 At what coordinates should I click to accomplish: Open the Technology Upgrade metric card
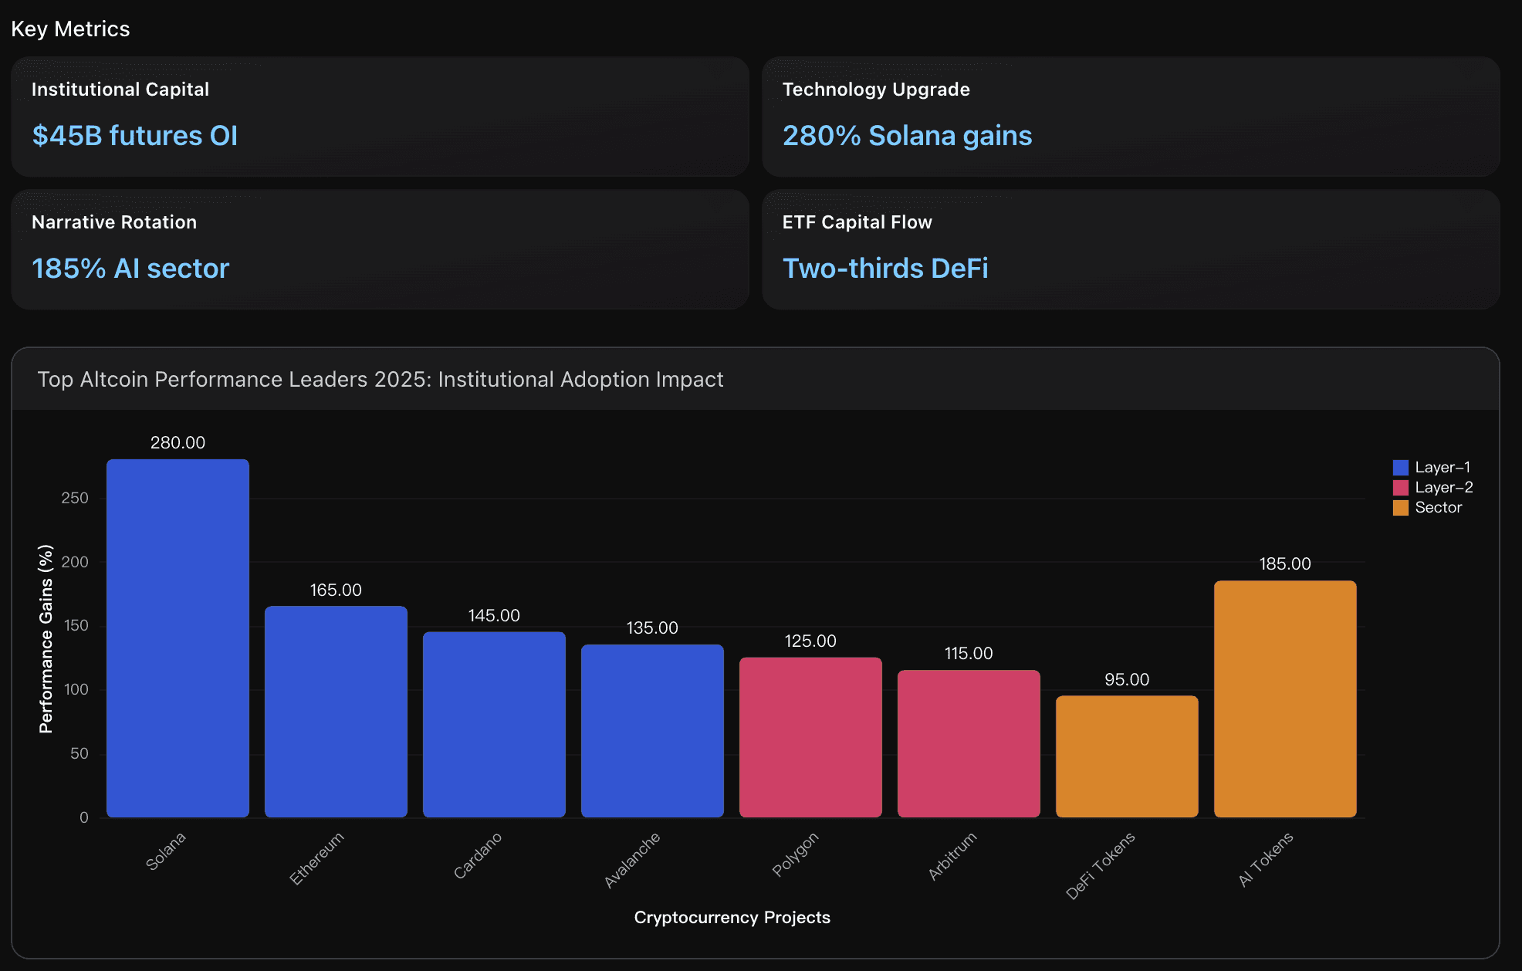1131,117
